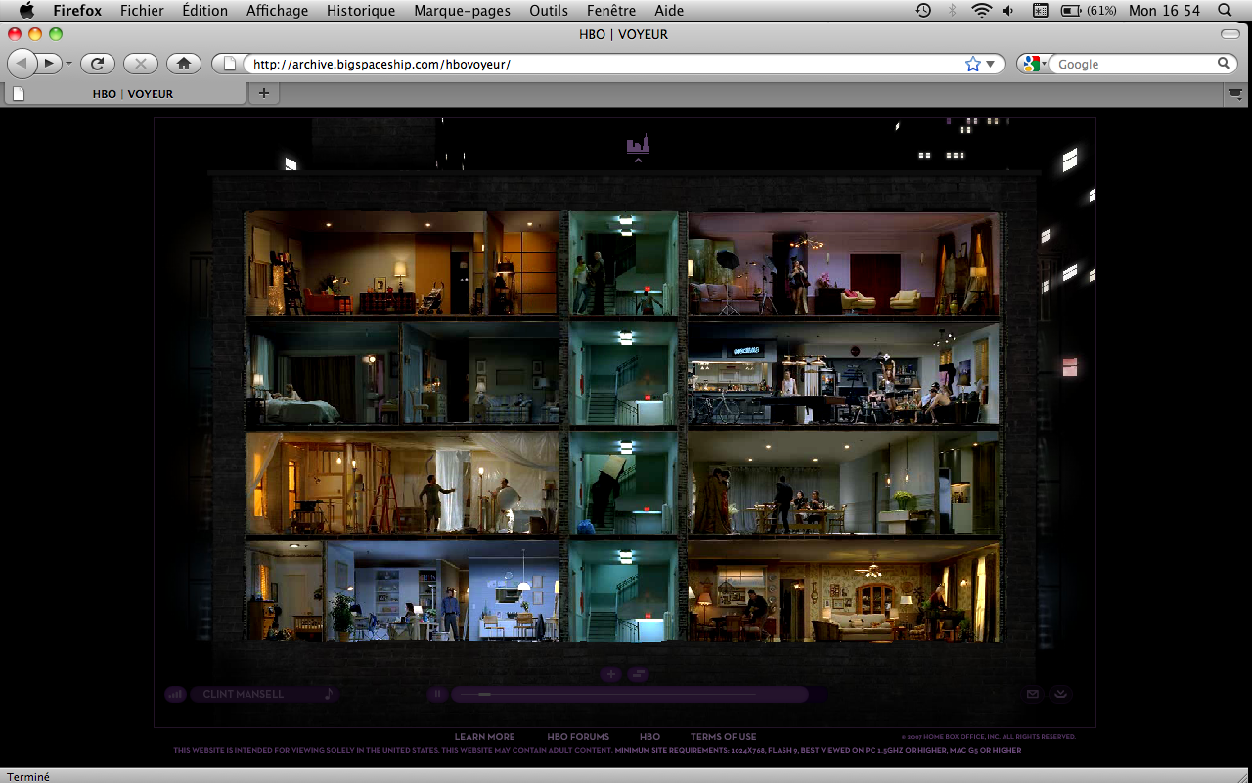Open the HBO Forums link

tap(577, 737)
